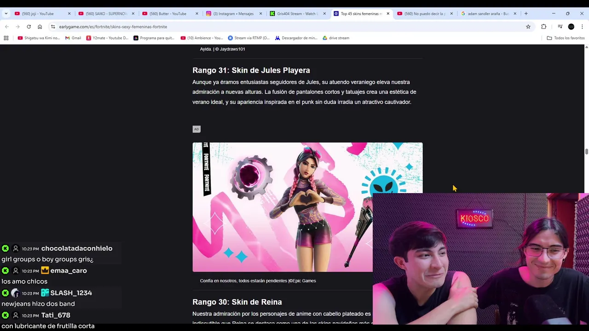Open the 'drive stream' bookmark
Image resolution: width=589 pixels, height=331 pixels.
pos(336,38)
